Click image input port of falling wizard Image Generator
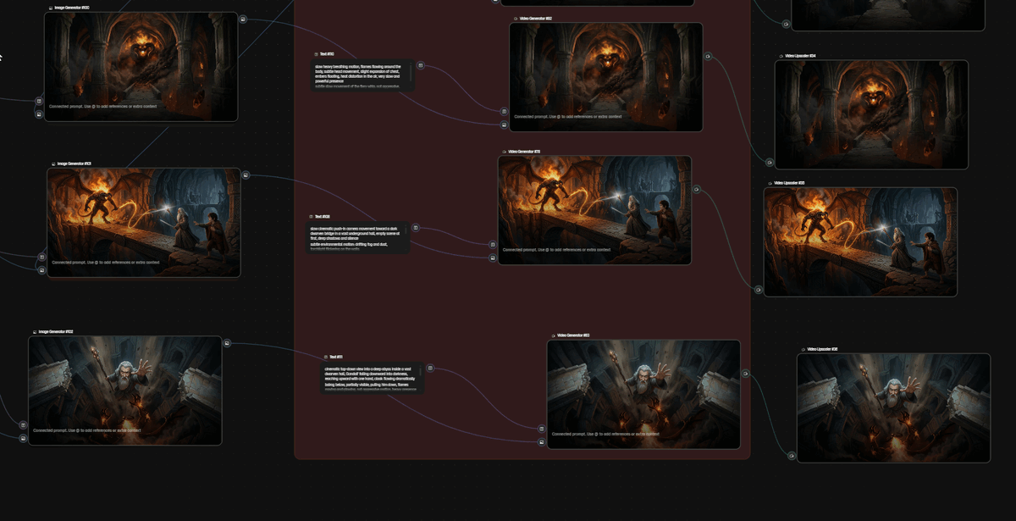Screen dimensions: 1016x521 click(x=23, y=438)
